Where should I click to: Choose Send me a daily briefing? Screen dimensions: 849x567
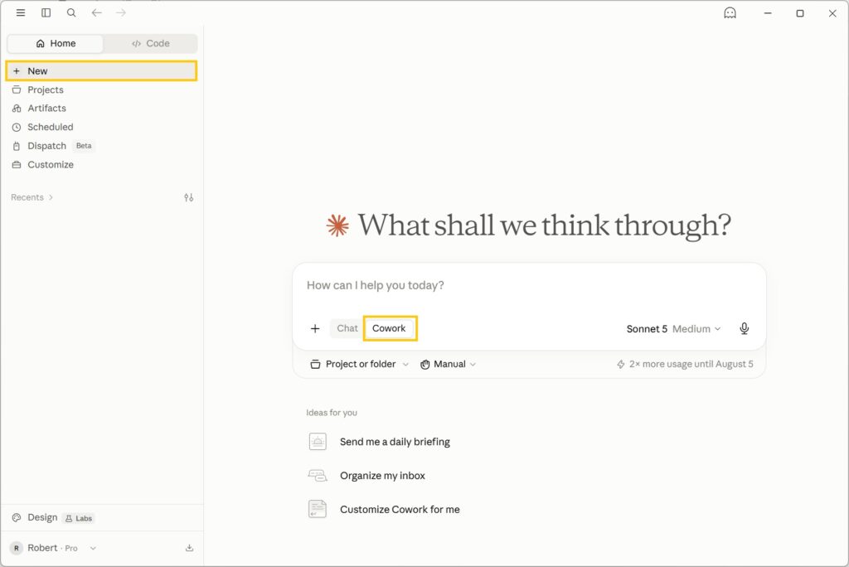click(395, 442)
